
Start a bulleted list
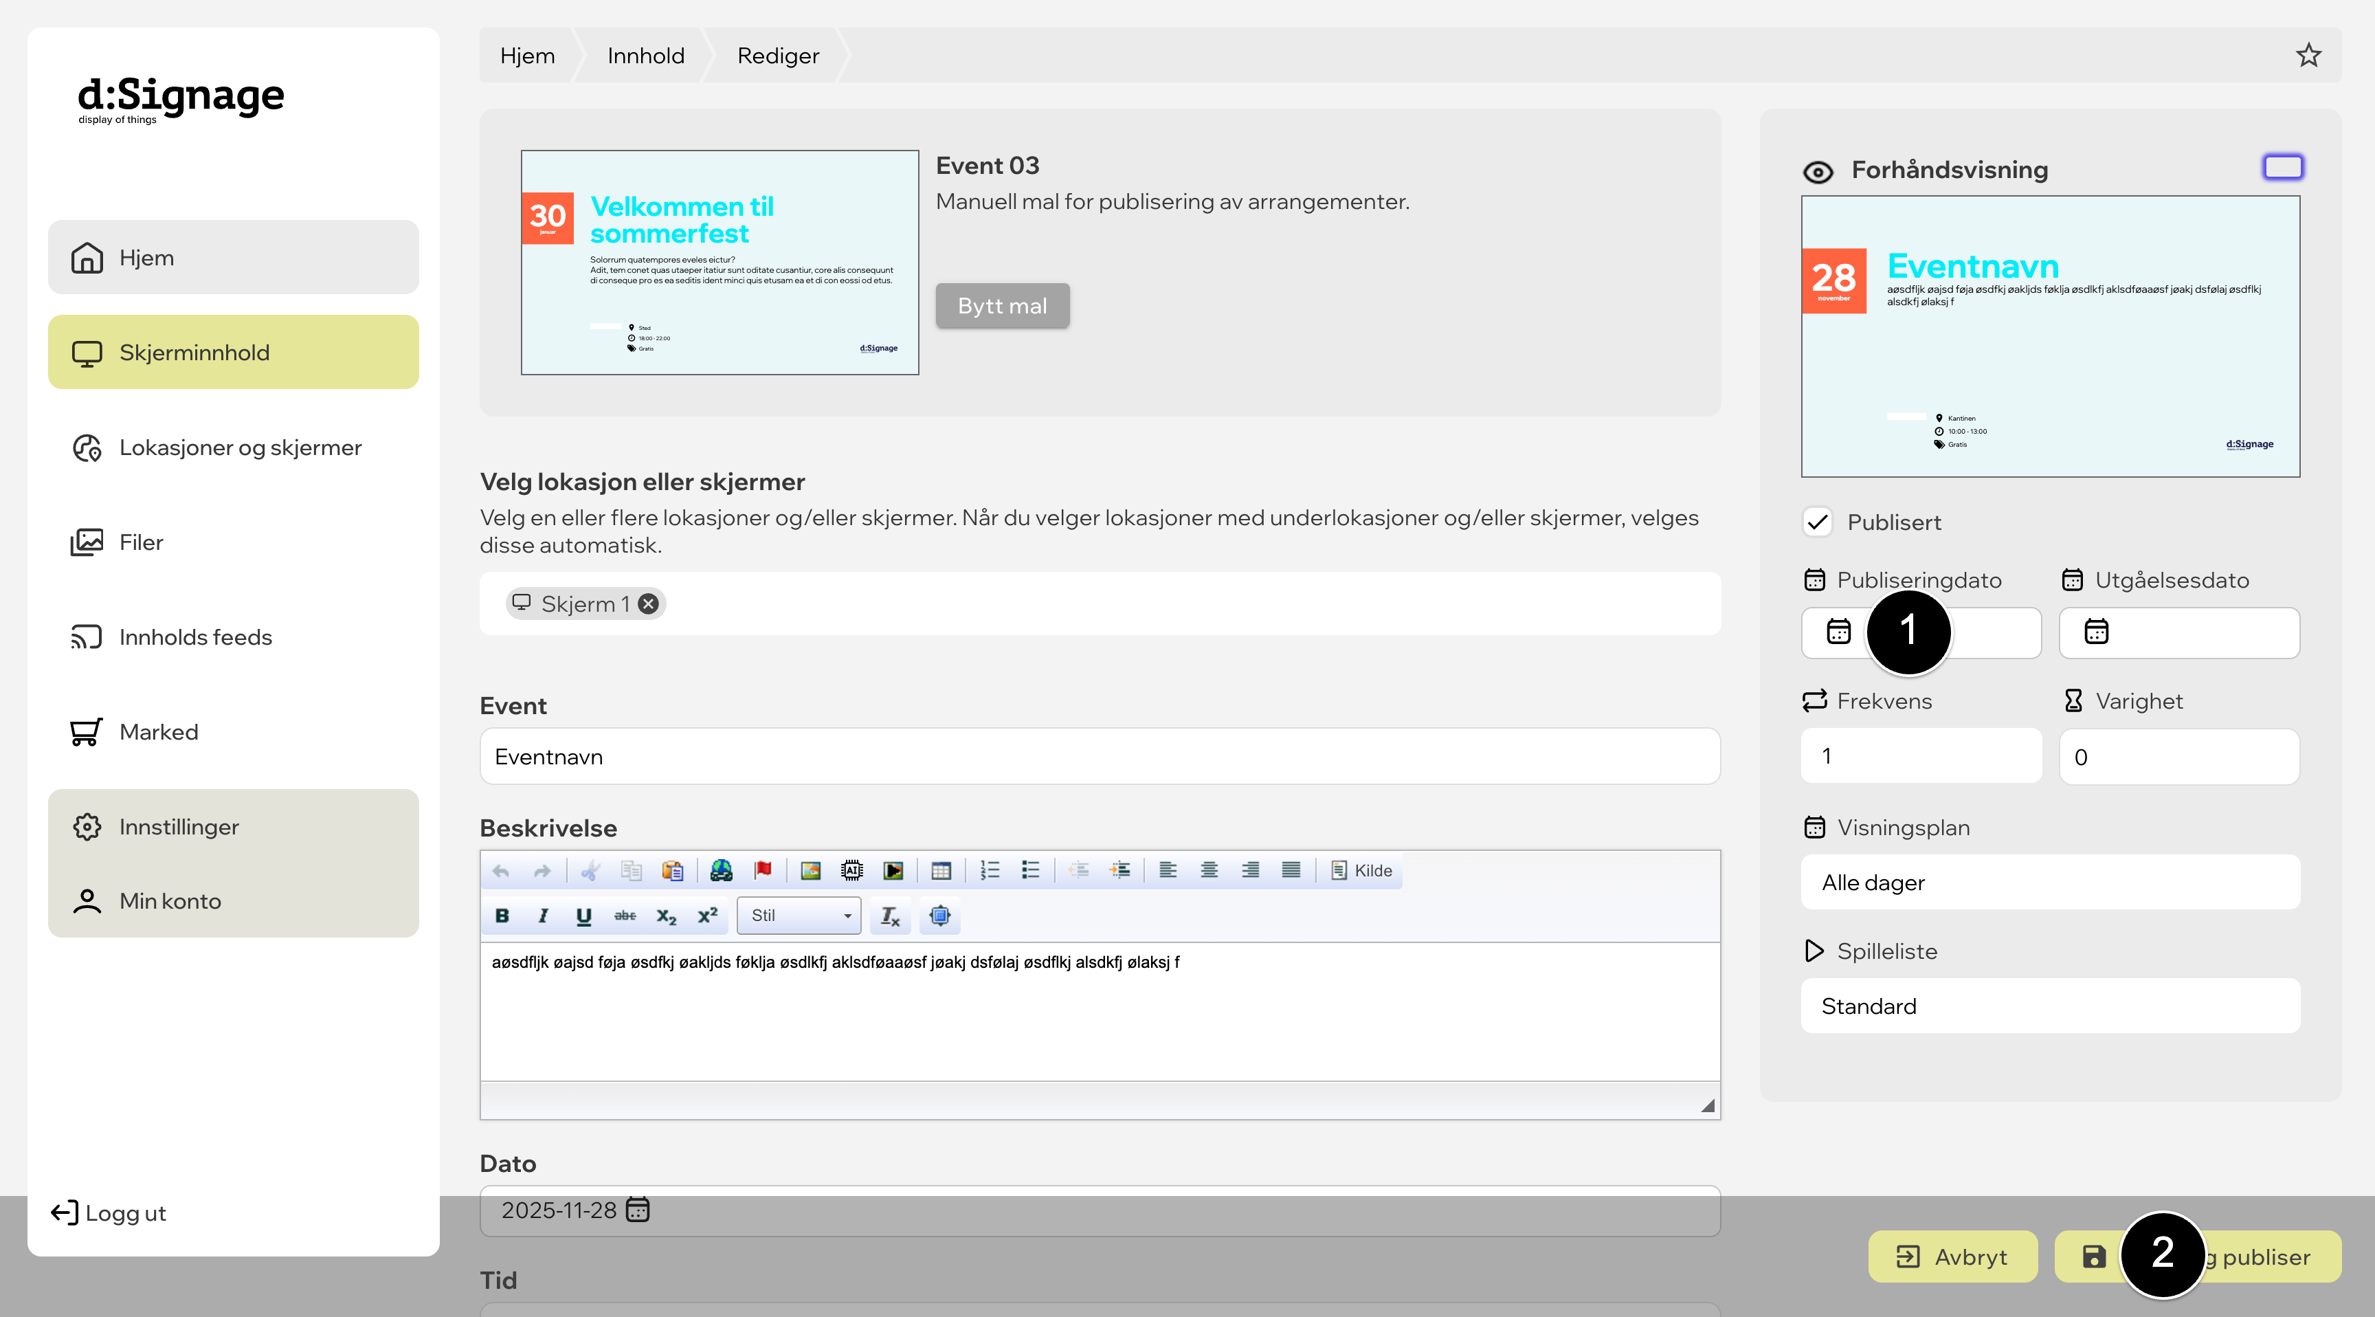pos(1031,871)
